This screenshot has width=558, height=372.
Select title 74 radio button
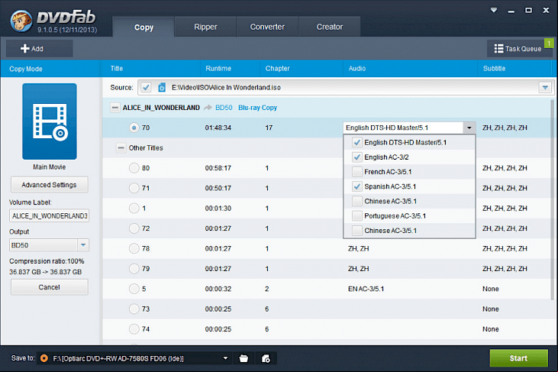134,329
